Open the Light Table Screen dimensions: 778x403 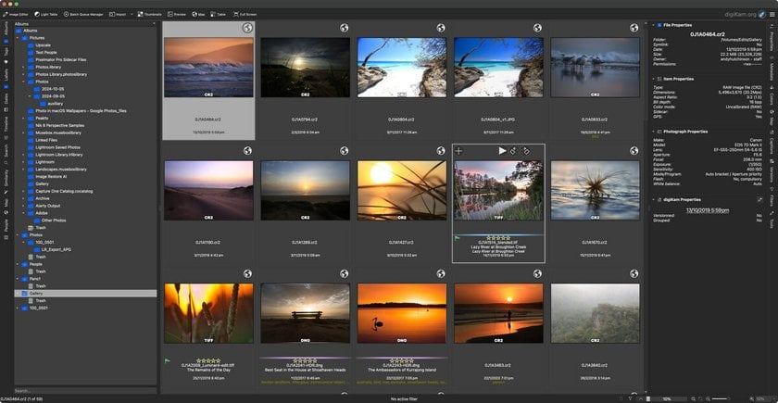pos(47,15)
